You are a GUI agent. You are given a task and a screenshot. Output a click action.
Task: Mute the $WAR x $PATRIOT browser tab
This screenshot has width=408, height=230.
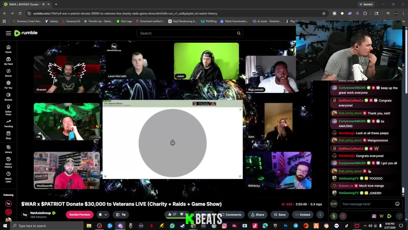pyautogui.click(x=43, y=4)
